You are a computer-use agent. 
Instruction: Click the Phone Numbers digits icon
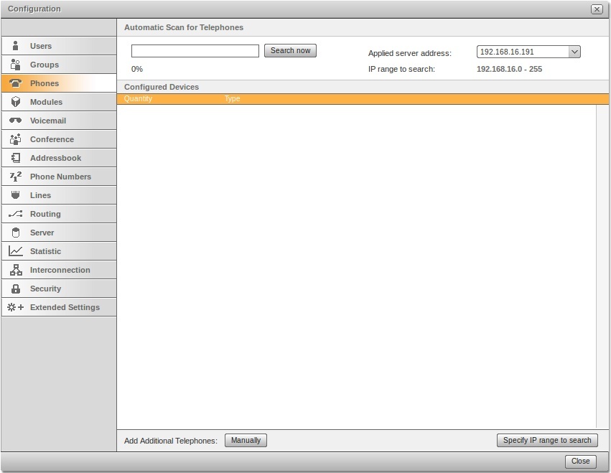(16, 177)
